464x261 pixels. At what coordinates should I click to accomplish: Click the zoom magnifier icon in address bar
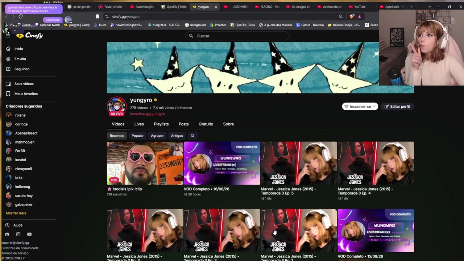[x=341, y=16]
